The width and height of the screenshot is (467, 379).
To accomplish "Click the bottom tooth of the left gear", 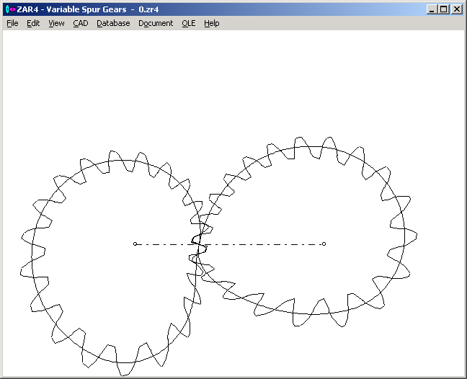I will [126, 367].
